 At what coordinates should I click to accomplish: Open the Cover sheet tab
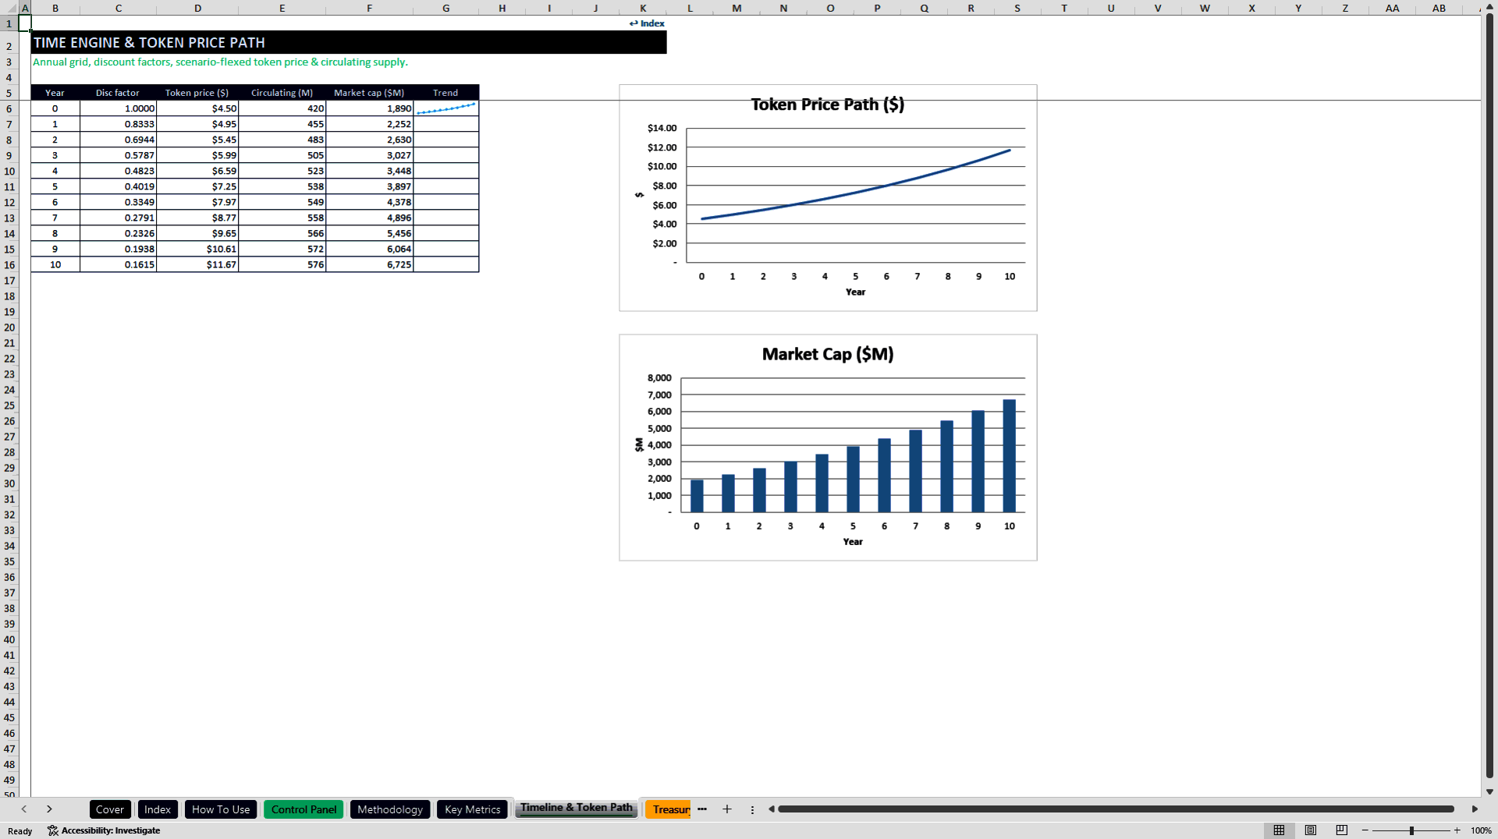(x=110, y=809)
